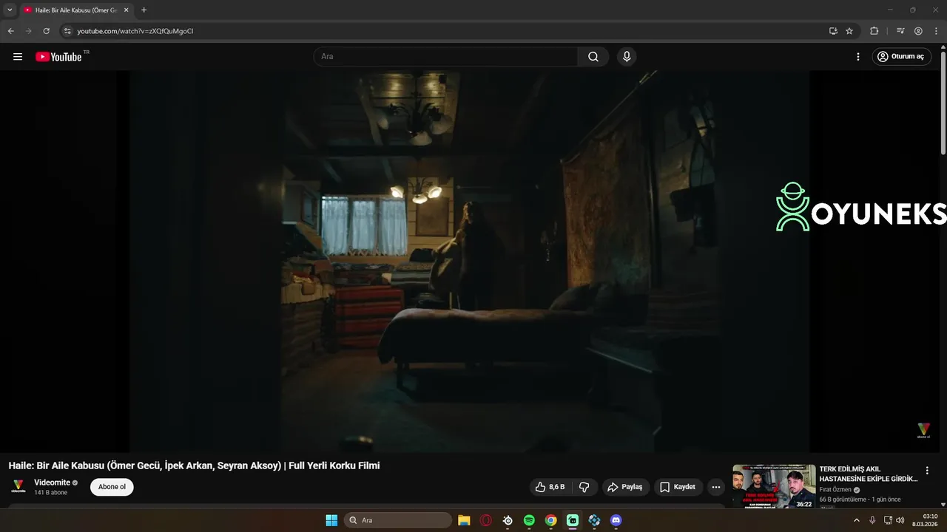Open the blue diamond taskbar app
This screenshot has width=947, height=532.
point(594,520)
